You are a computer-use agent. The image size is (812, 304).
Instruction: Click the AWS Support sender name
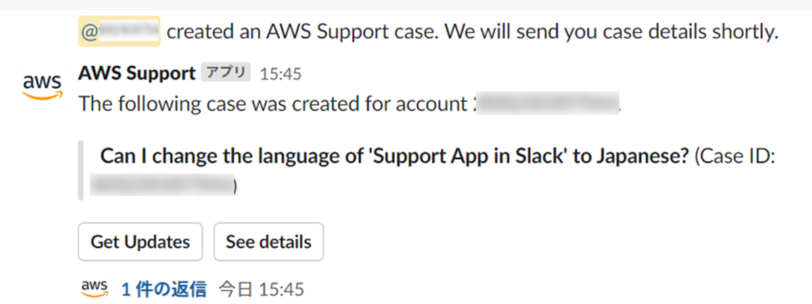137,73
